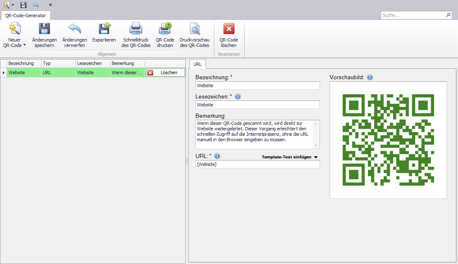Click the Löschen button in Website row
458x264 pixels.
coord(165,72)
